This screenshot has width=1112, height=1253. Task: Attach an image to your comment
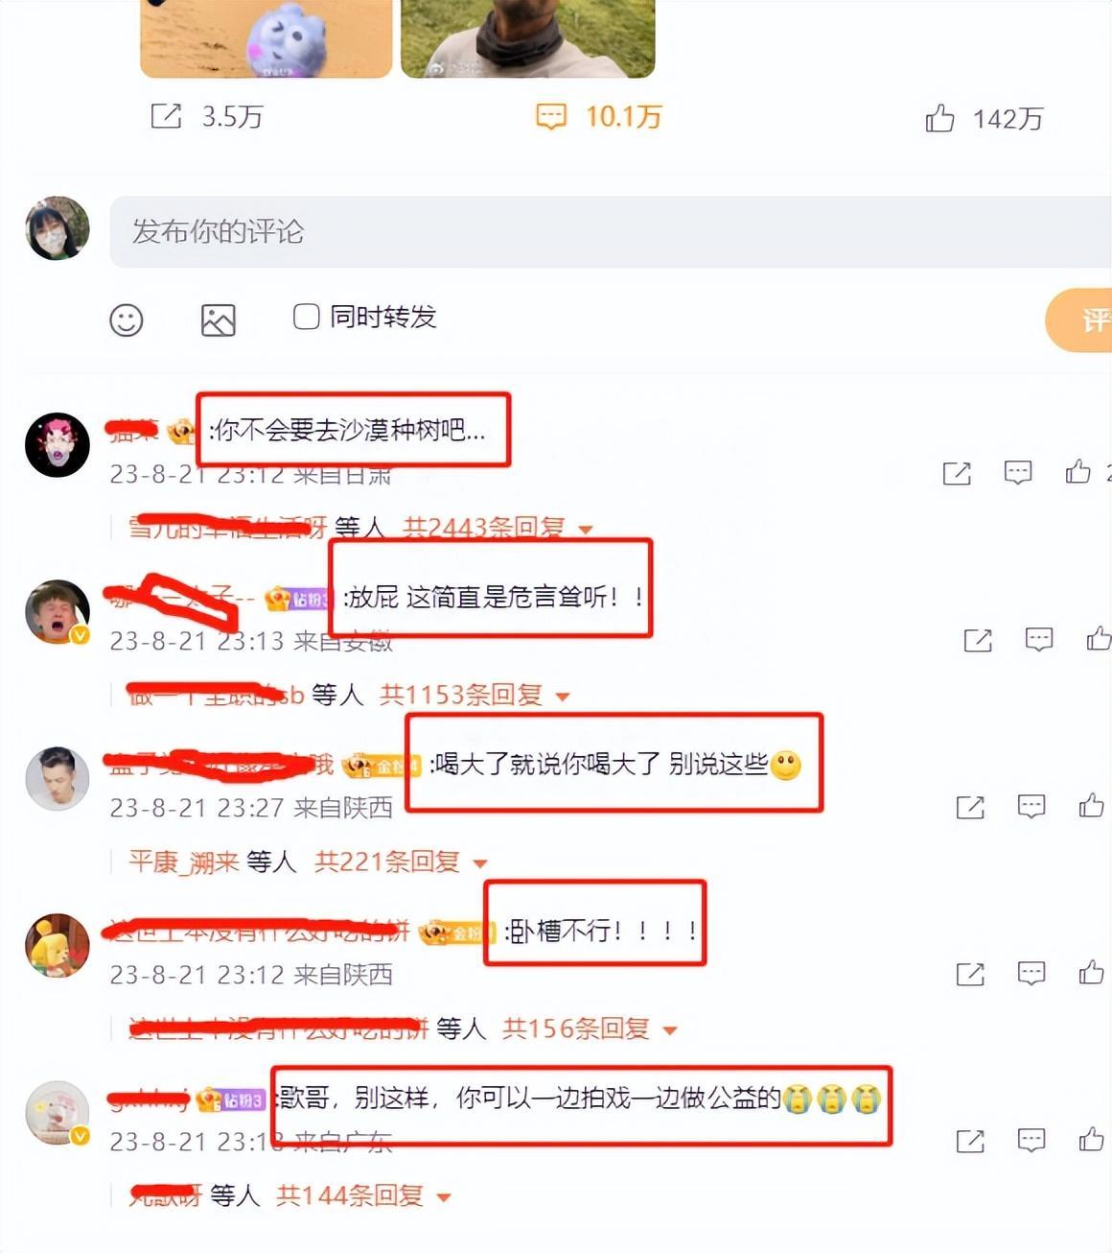pyautogui.click(x=219, y=319)
